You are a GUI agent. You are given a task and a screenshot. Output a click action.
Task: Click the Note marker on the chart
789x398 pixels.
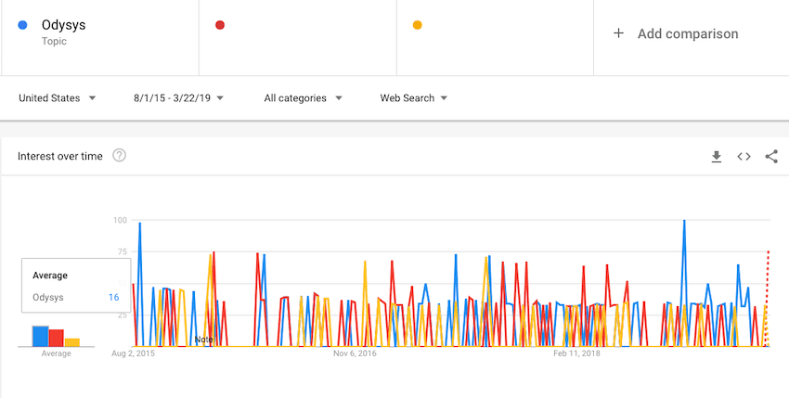[x=203, y=340]
